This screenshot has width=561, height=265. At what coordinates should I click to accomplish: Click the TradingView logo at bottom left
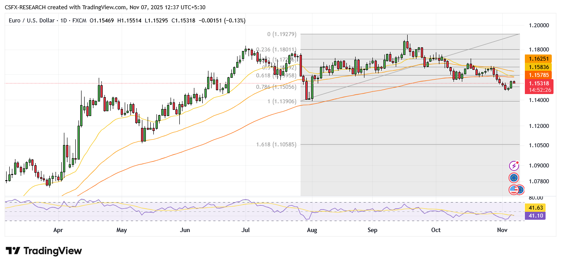44,251
